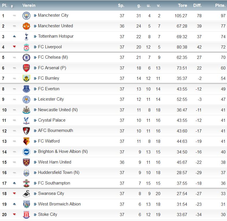Click the Stoke City striped crest
227x221 pixels.
pyautogui.click(x=26, y=214)
